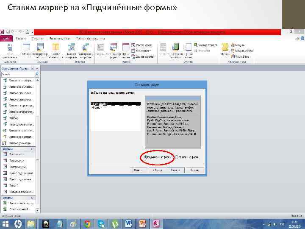Collapse the Формы group in the navigation pane
The image size is (305, 229).
tap(32, 149)
